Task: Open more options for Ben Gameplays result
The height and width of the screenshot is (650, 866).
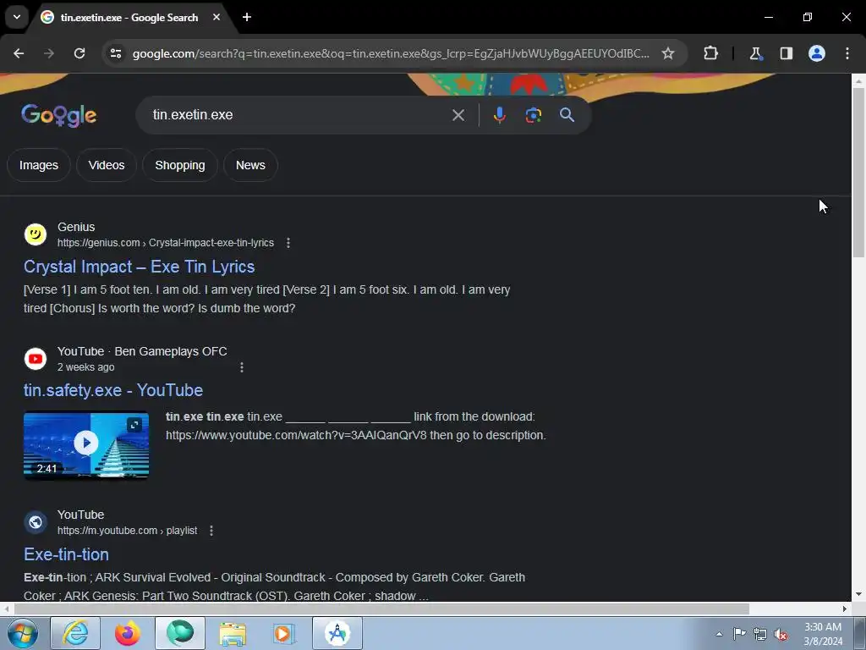Action: coord(241,367)
